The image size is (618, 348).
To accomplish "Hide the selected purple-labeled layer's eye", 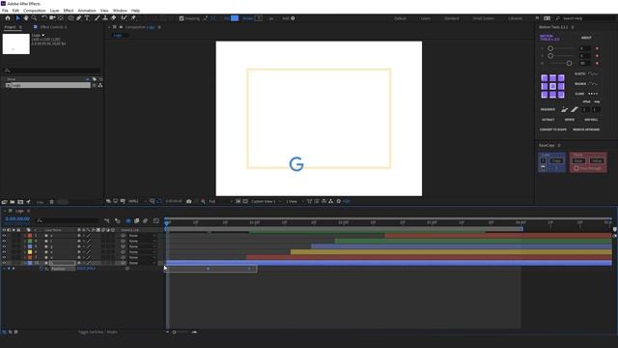I will (4, 263).
